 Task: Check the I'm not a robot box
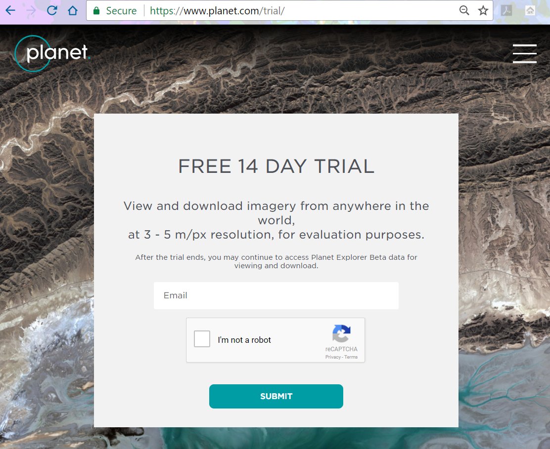(202, 339)
